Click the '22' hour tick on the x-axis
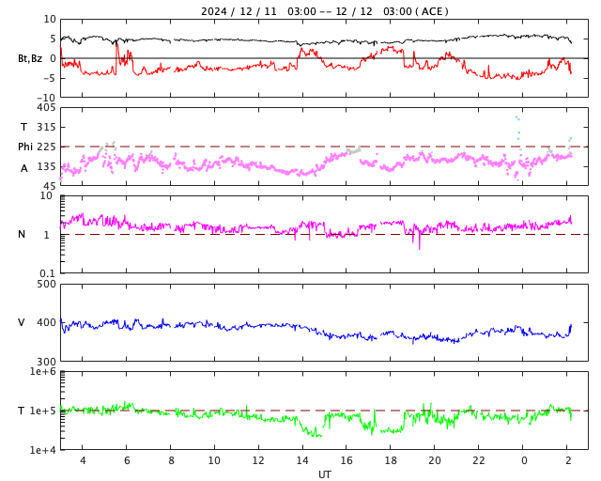 click(x=479, y=460)
